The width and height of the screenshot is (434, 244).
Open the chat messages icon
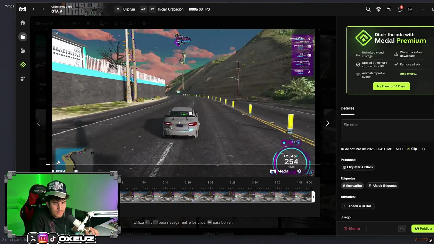point(389,9)
